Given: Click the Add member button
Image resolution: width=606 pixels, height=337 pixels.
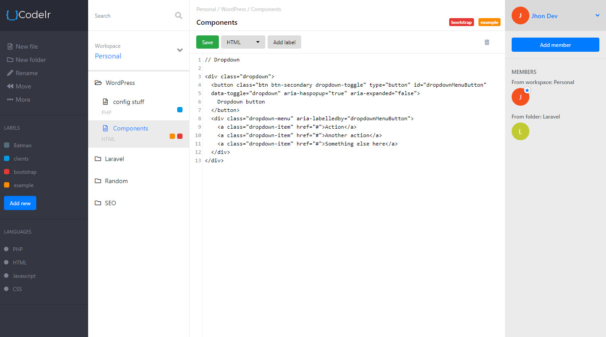Looking at the screenshot, I should click(x=555, y=45).
